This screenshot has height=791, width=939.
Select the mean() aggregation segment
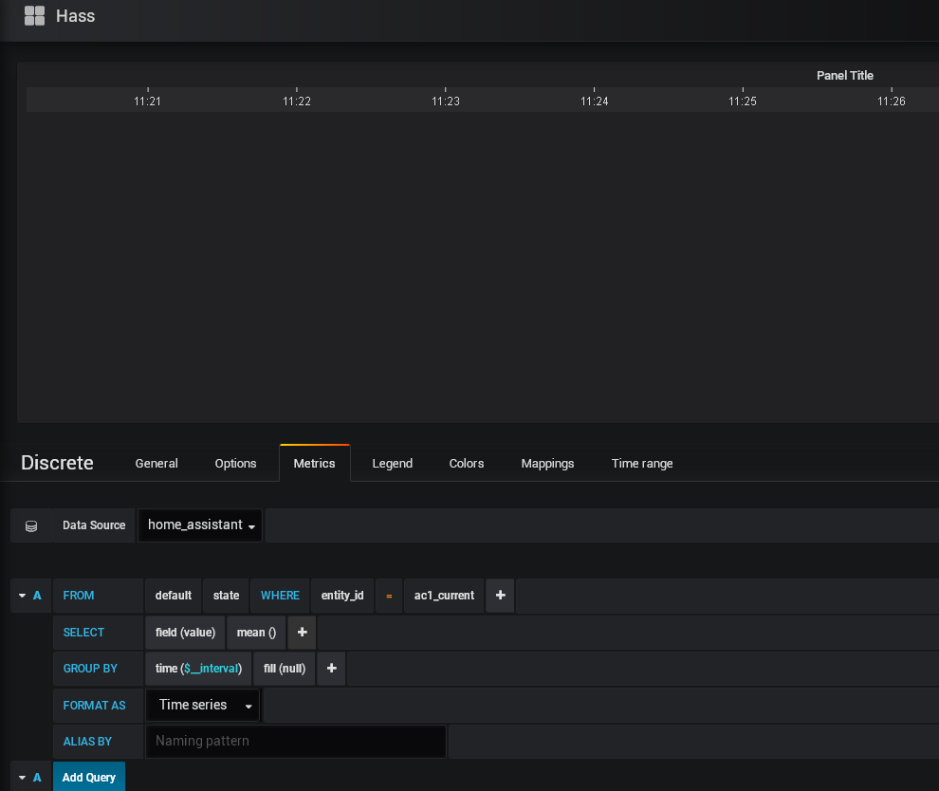(x=255, y=632)
